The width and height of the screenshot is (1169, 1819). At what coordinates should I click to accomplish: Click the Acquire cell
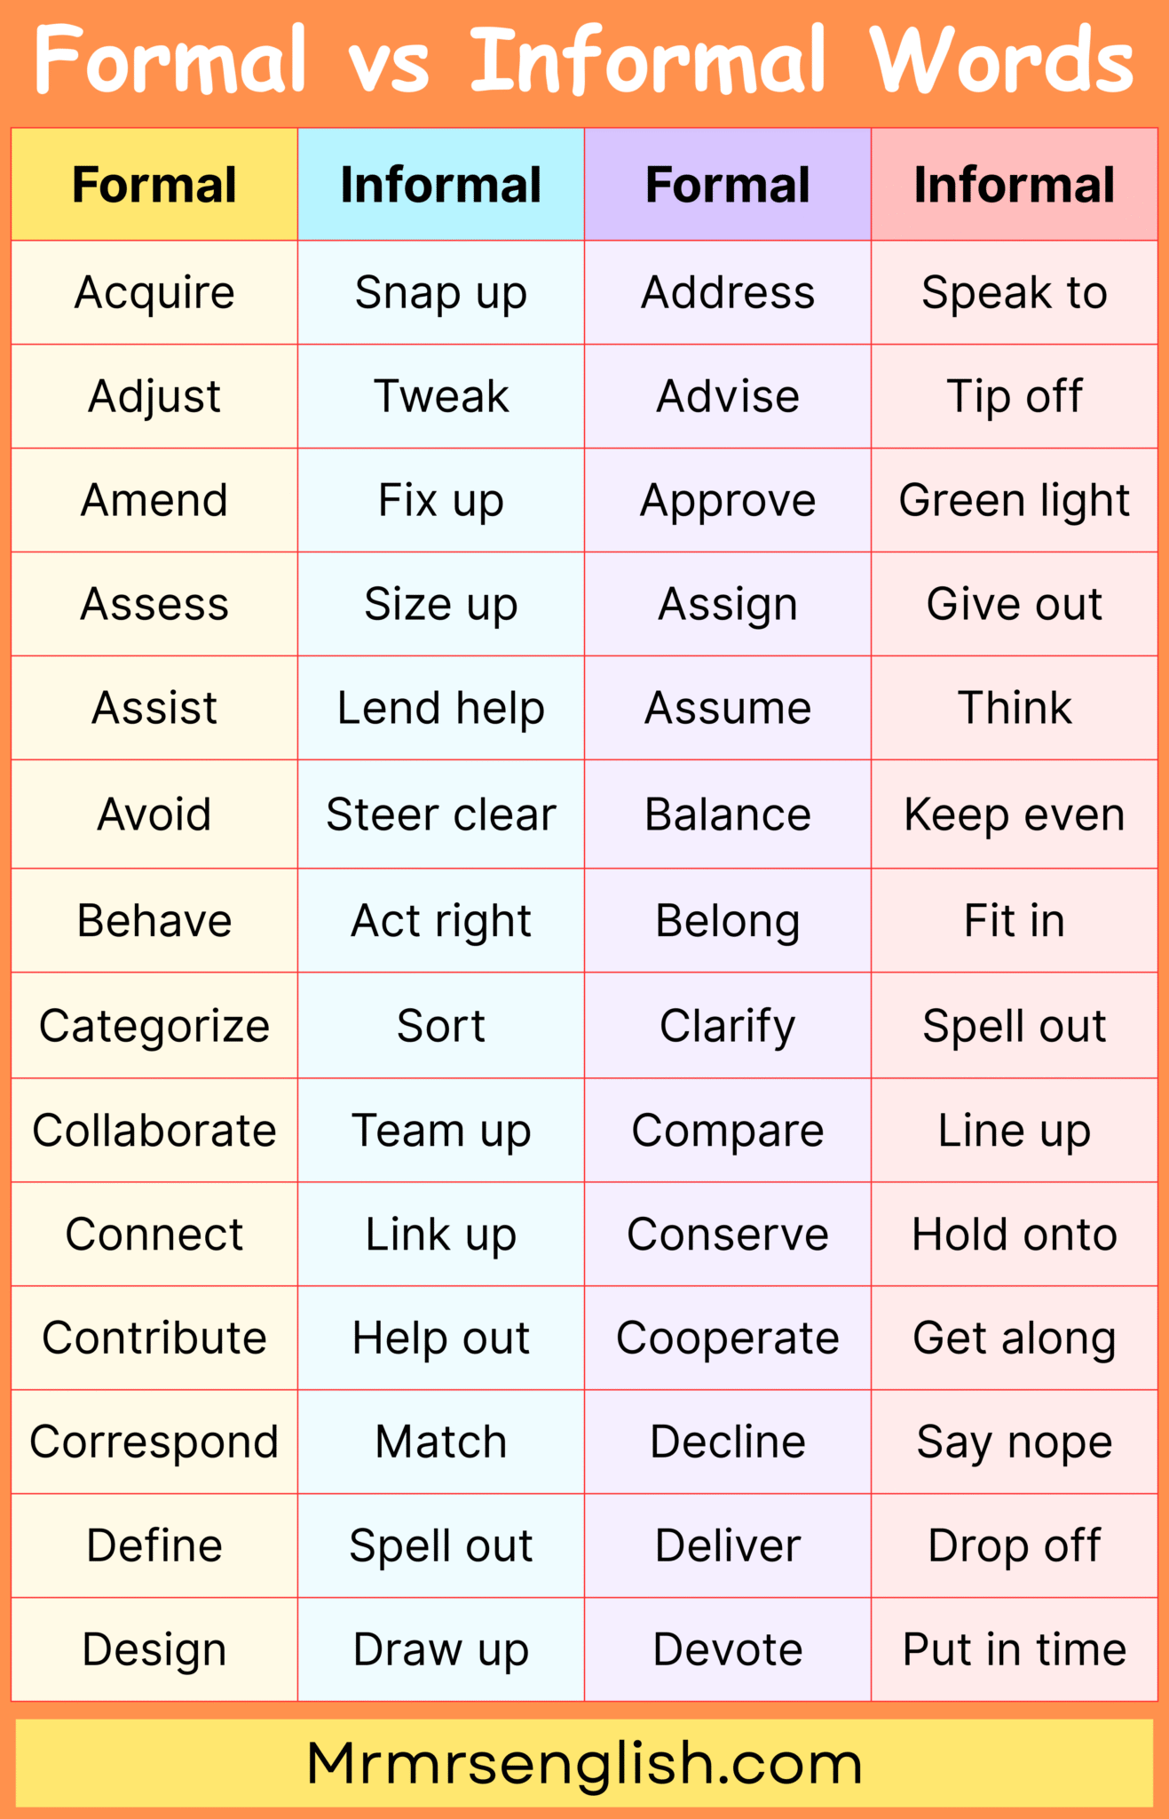pos(154,292)
